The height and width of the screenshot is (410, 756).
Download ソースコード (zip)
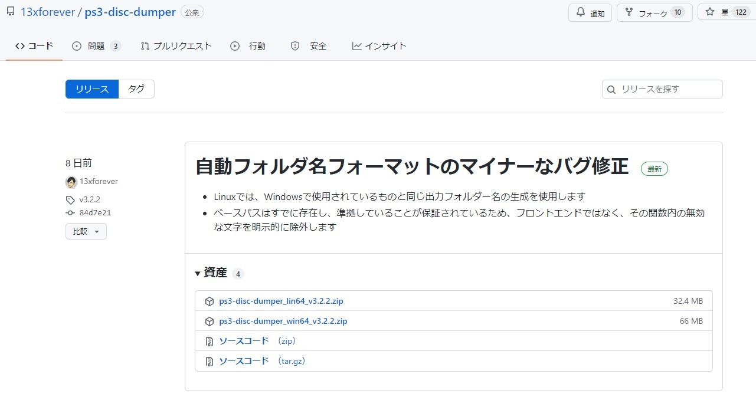pos(257,341)
